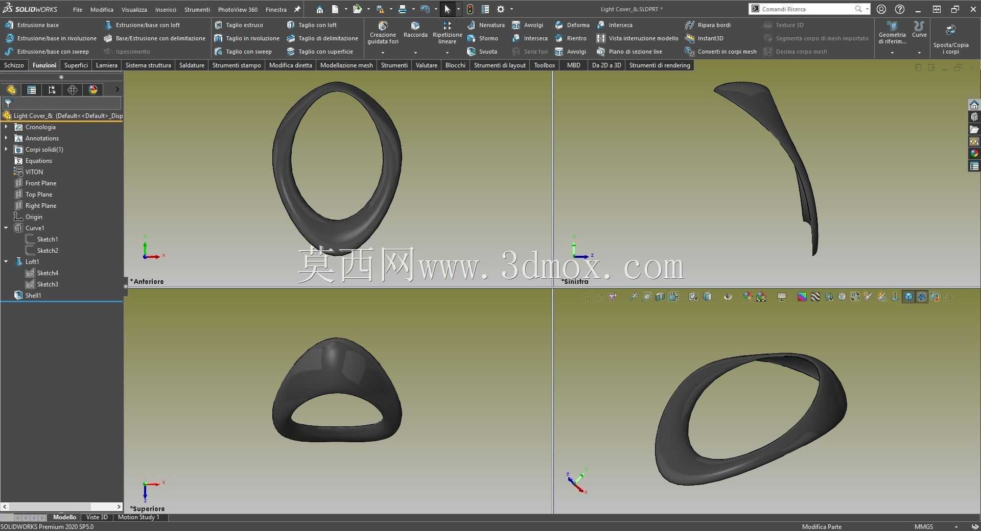Click the Estrusione base button

(x=32, y=25)
